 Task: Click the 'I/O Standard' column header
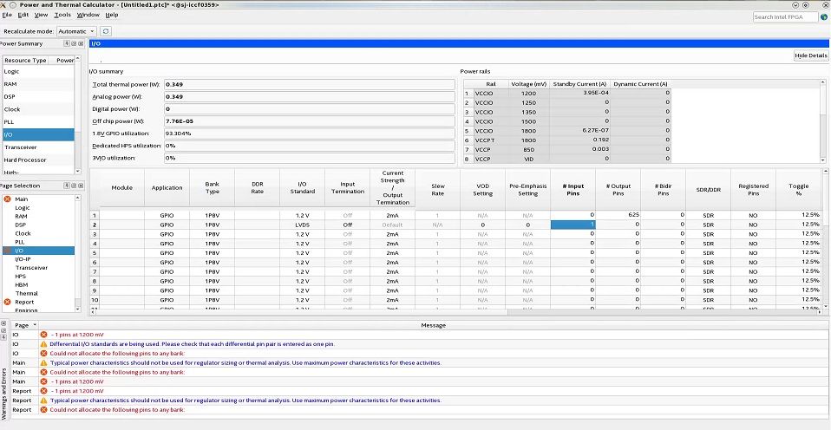tap(302, 188)
